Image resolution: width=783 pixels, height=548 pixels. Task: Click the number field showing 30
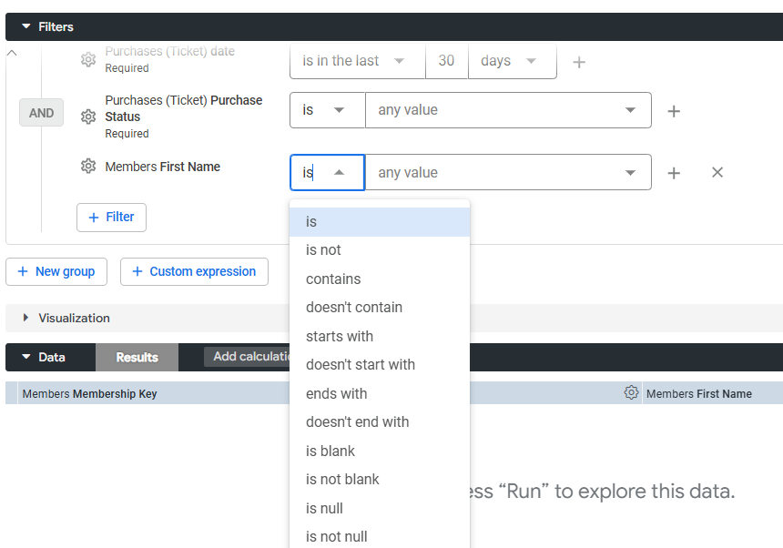(x=447, y=61)
